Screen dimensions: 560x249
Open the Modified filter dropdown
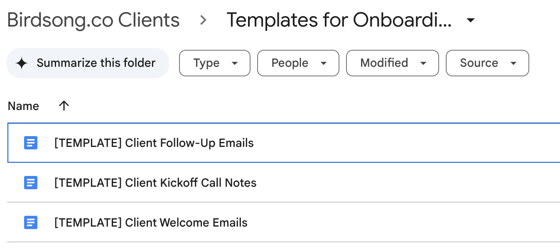click(x=392, y=63)
